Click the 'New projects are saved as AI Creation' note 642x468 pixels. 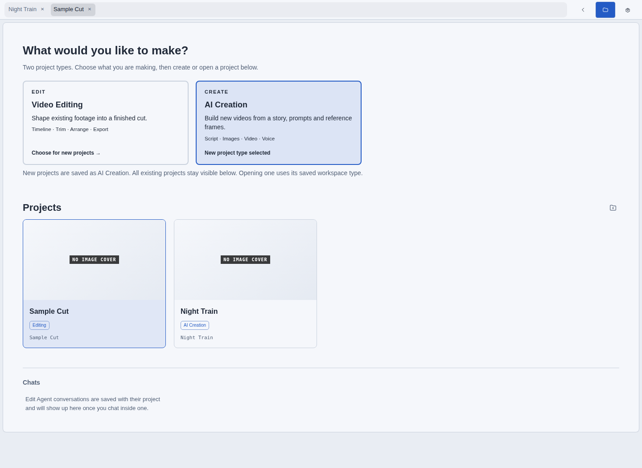(x=193, y=173)
